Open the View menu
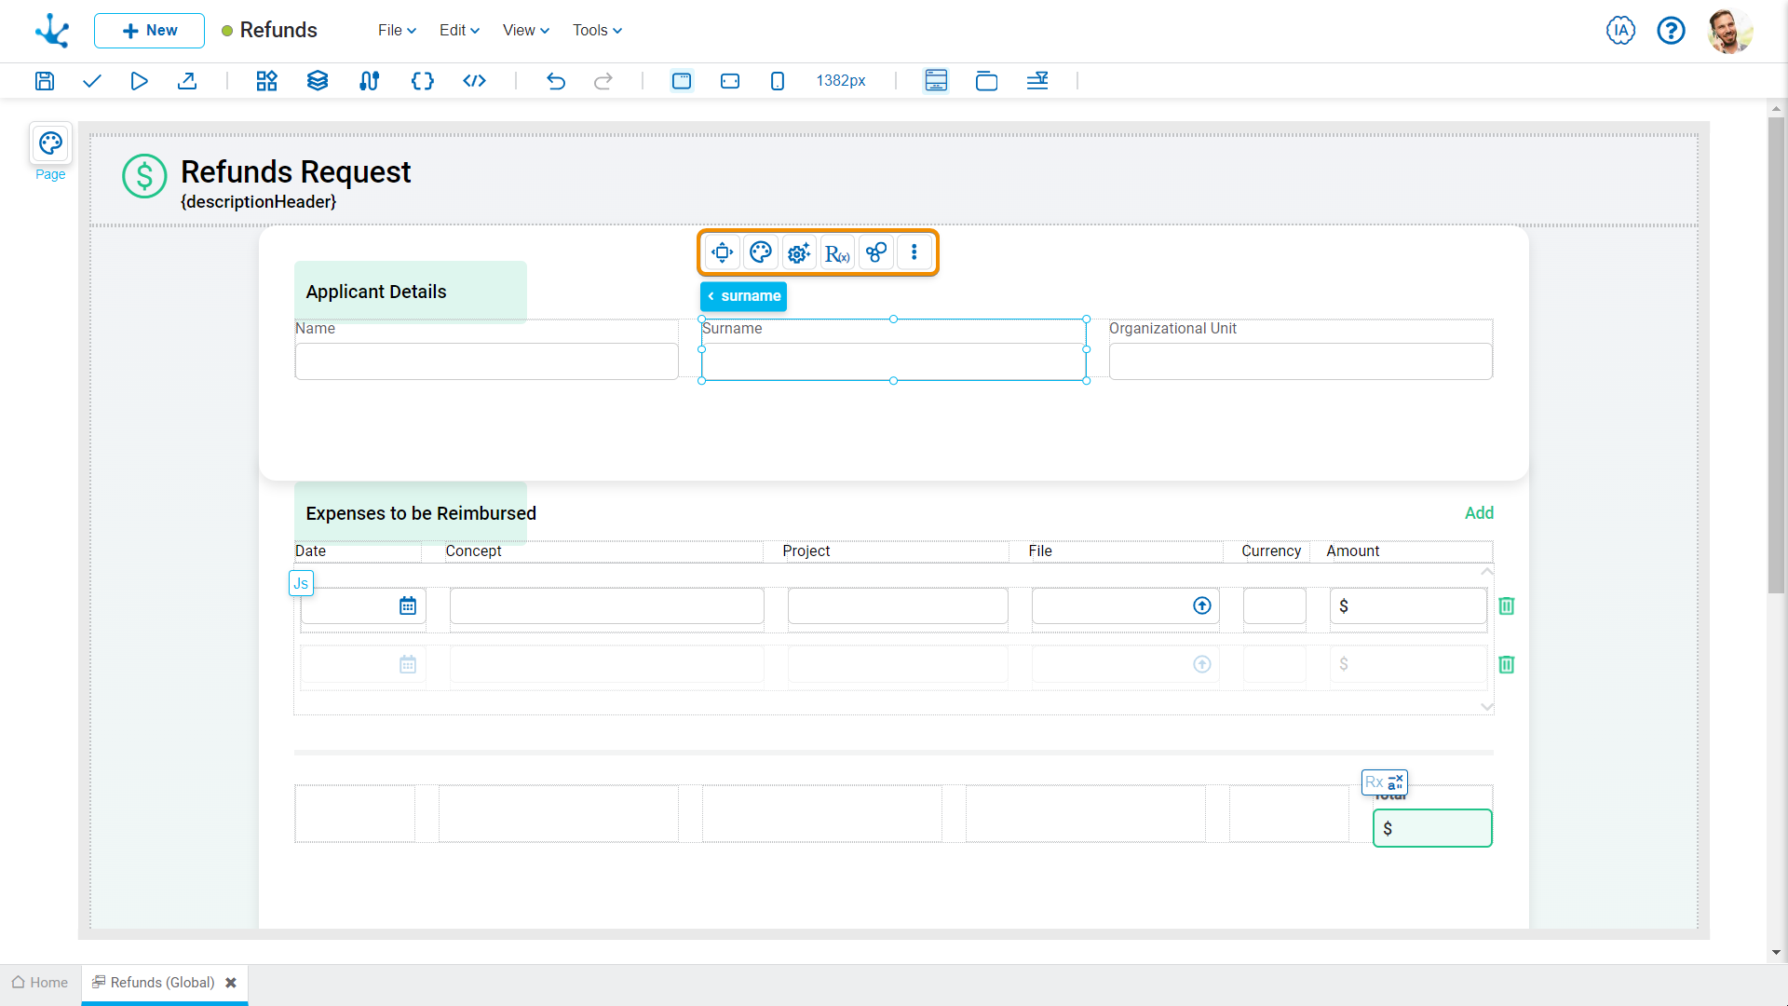 coord(525,30)
